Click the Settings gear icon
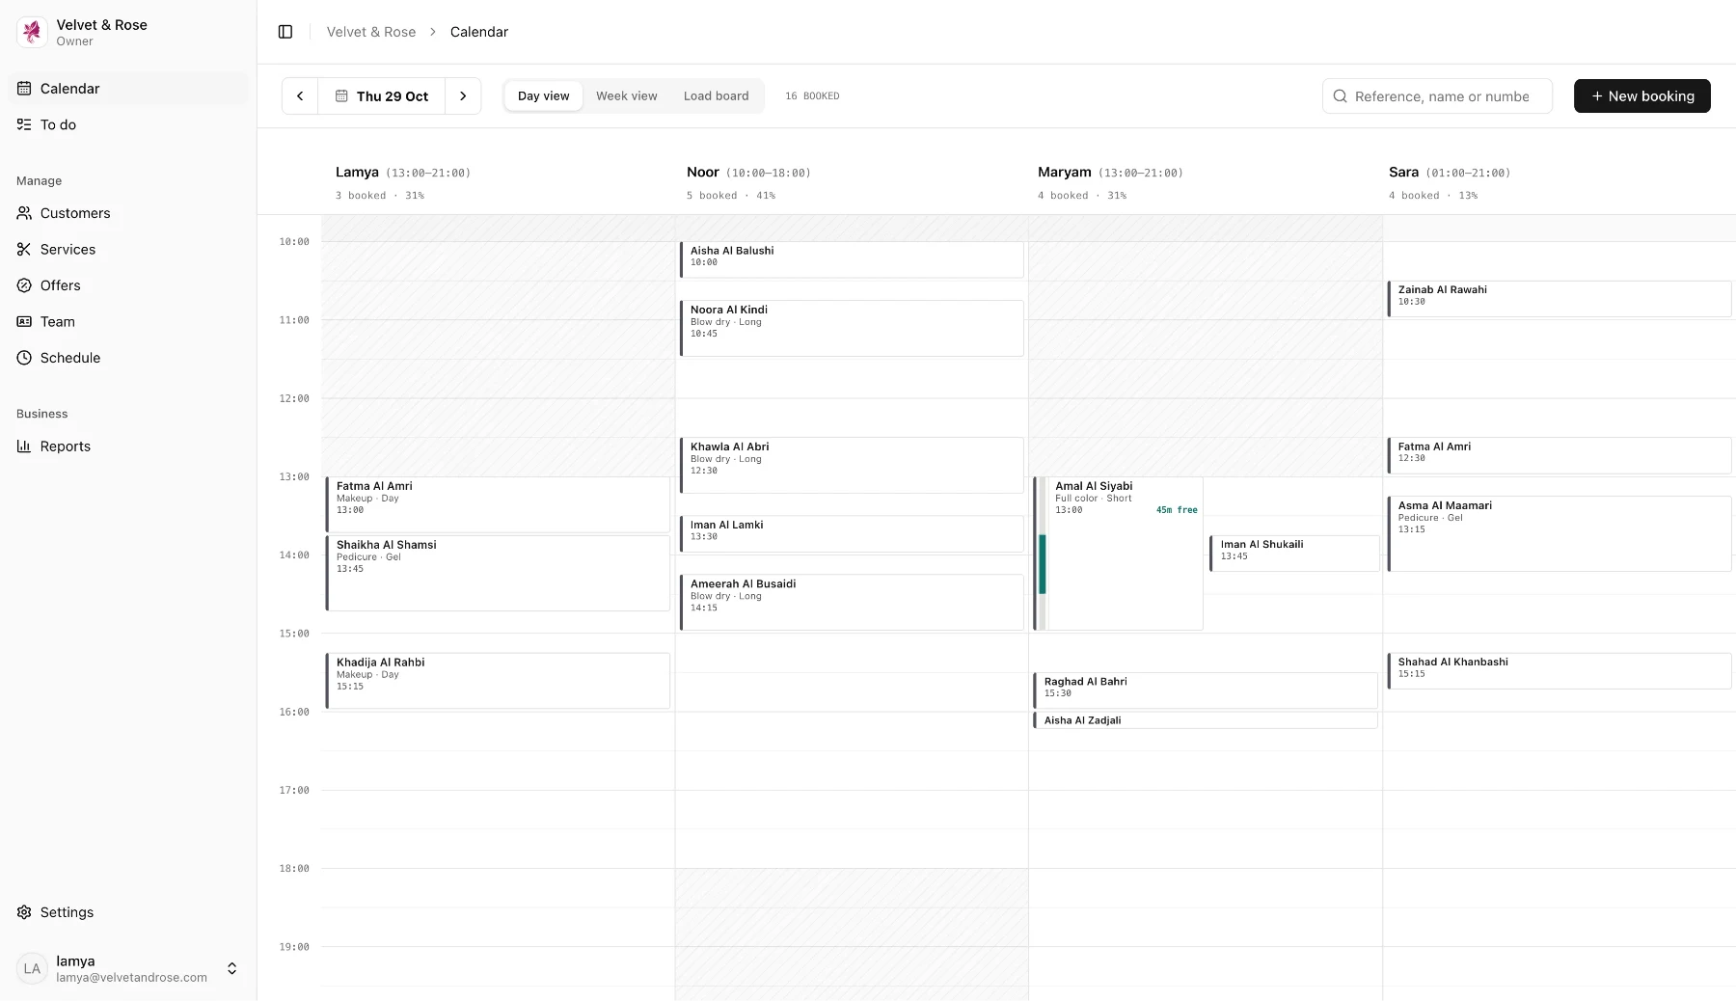Screen dimensions: 1736x1001 tap(24, 912)
